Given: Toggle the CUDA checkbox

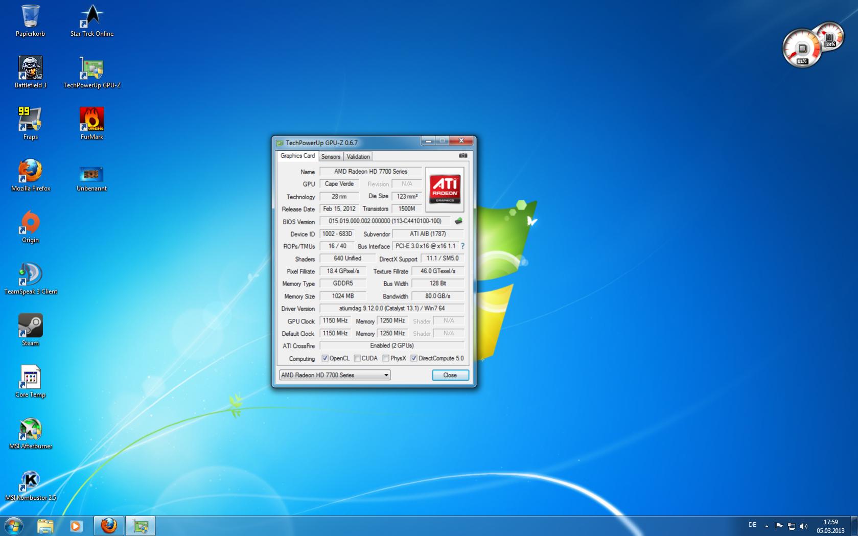Looking at the screenshot, I should (357, 358).
